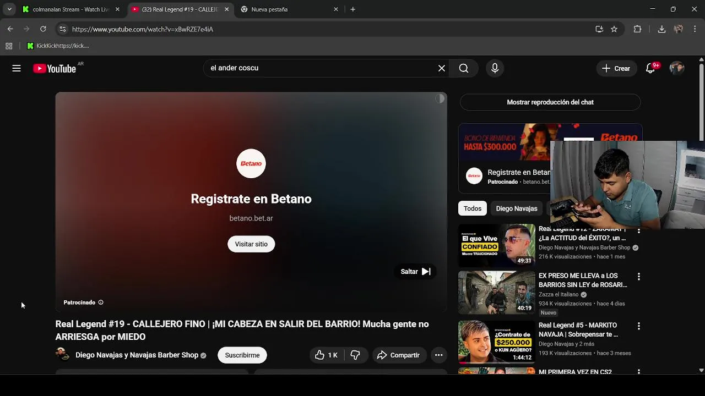Open the 40:19 Rosario barrios video thumbnail
705x396 pixels.
[x=497, y=293]
